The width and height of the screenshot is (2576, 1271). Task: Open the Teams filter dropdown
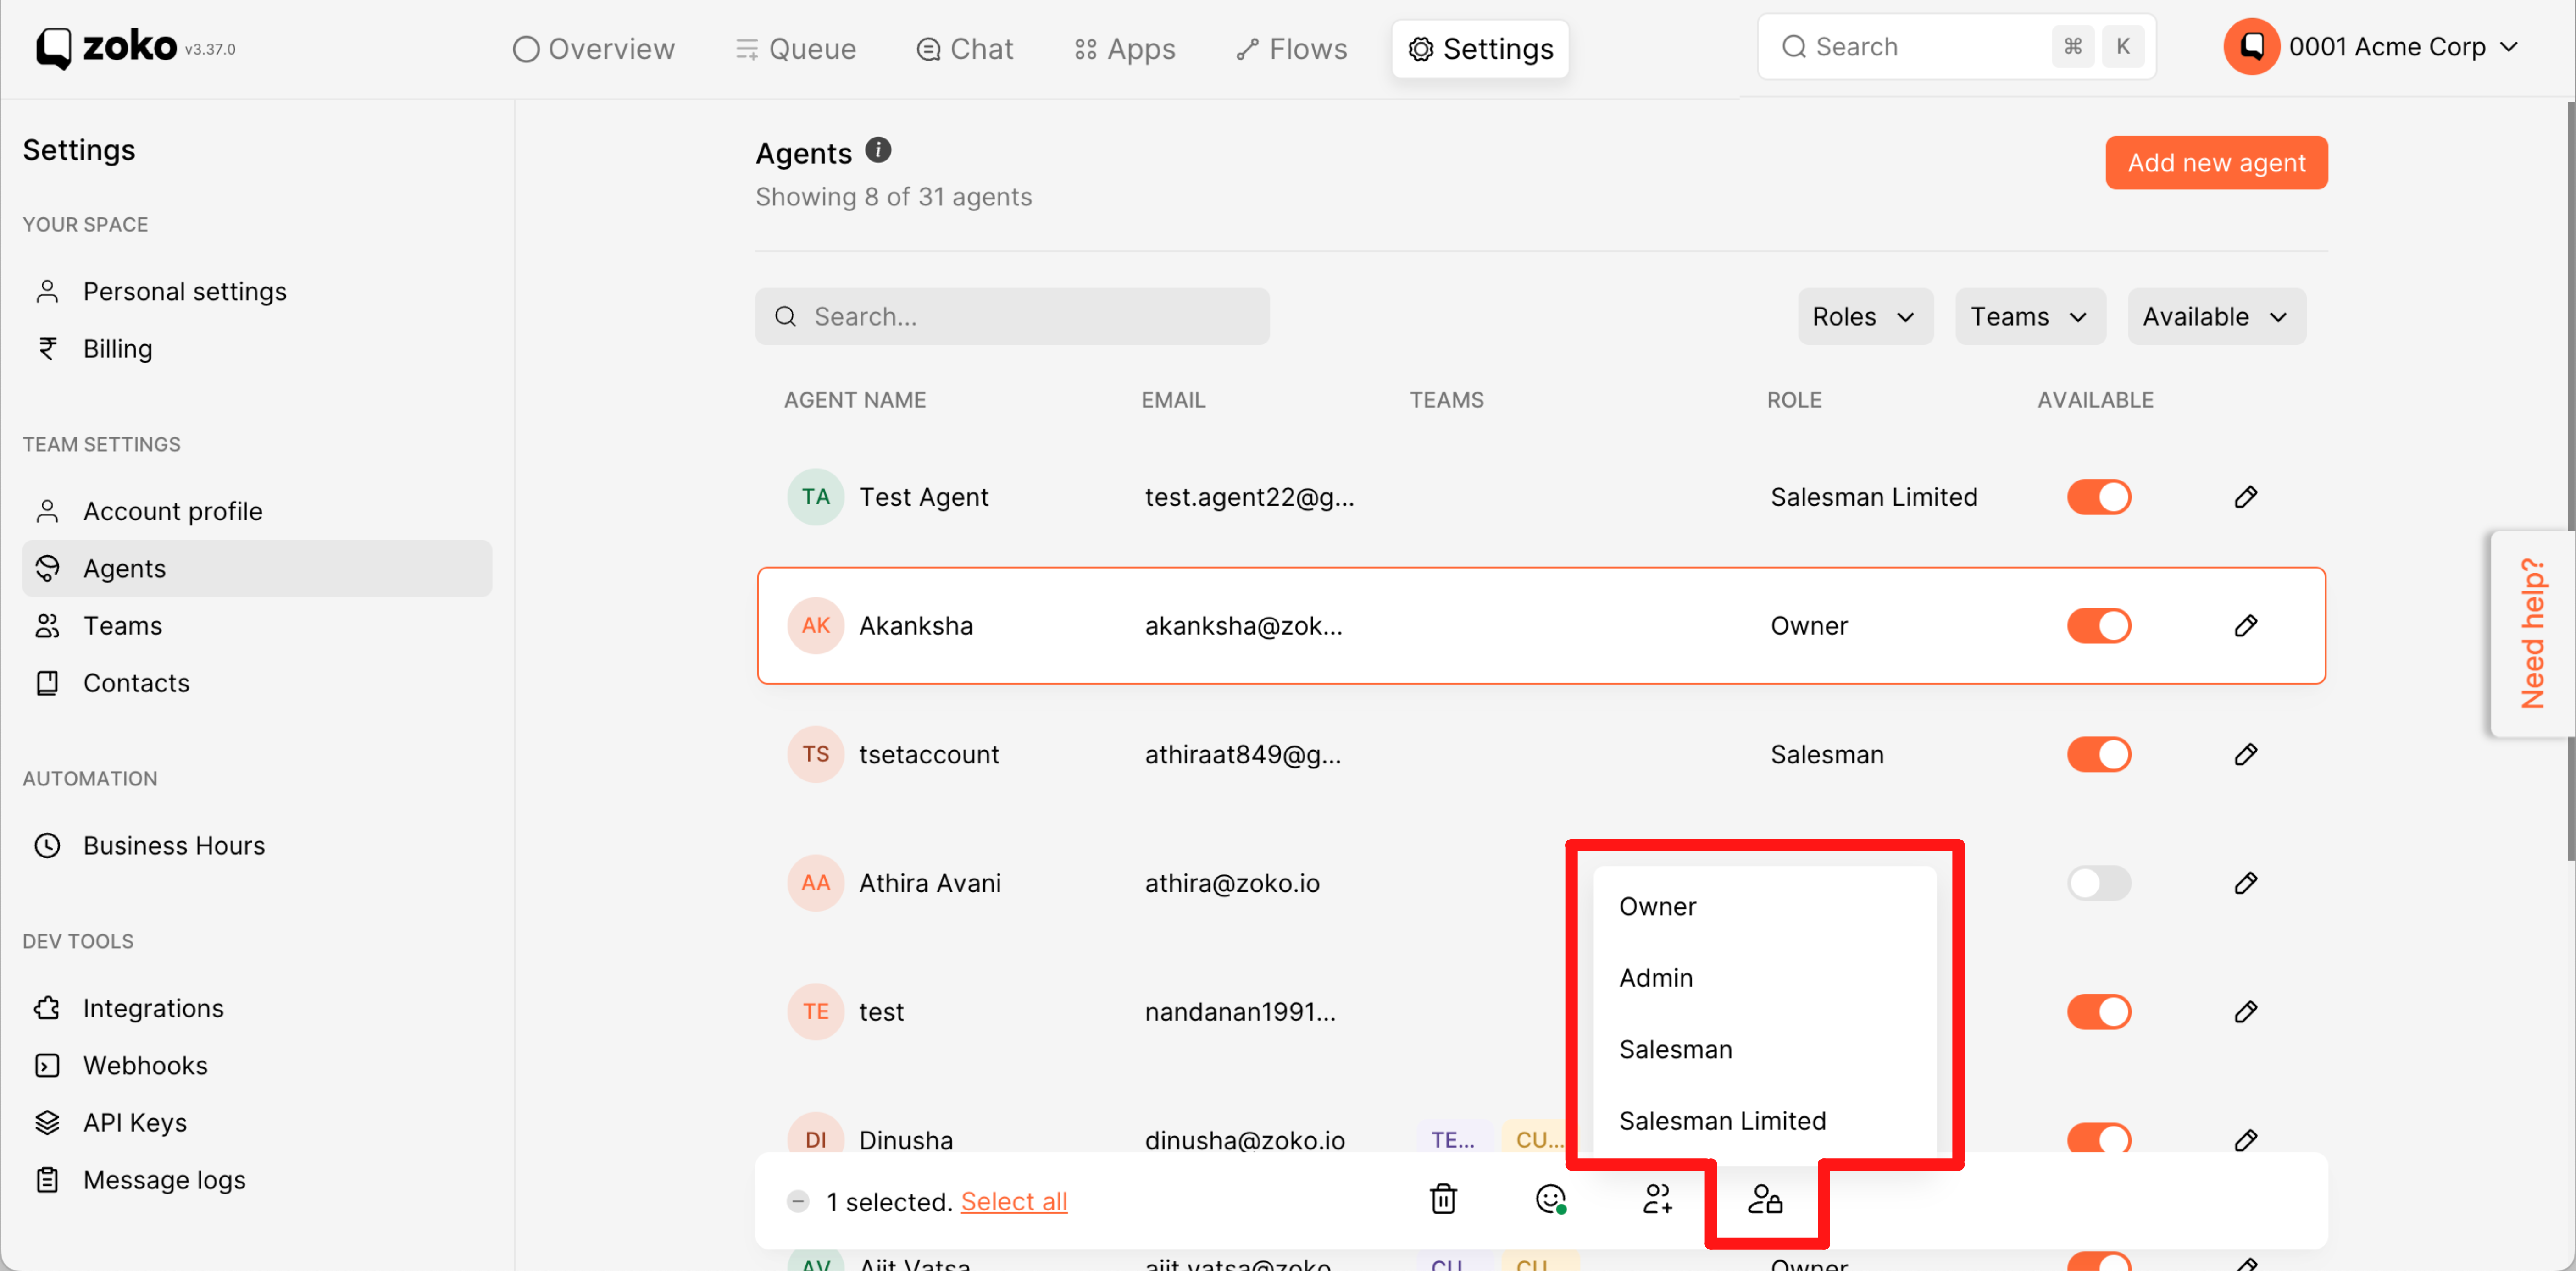[2030, 316]
